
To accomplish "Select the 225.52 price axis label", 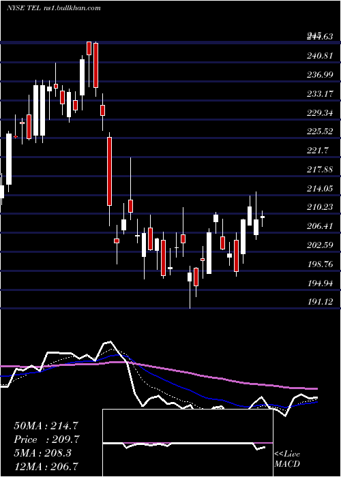I will pyautogui.click(x=320, y=132).
